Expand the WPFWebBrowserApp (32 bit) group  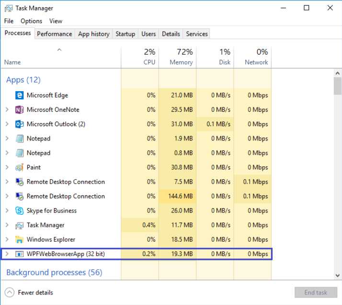pyautogui.click(x=7, y=254)
